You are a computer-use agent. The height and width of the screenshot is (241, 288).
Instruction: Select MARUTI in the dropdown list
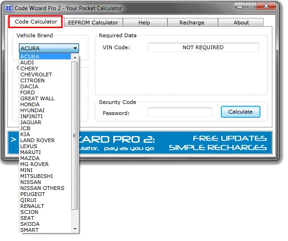[45, 152]
